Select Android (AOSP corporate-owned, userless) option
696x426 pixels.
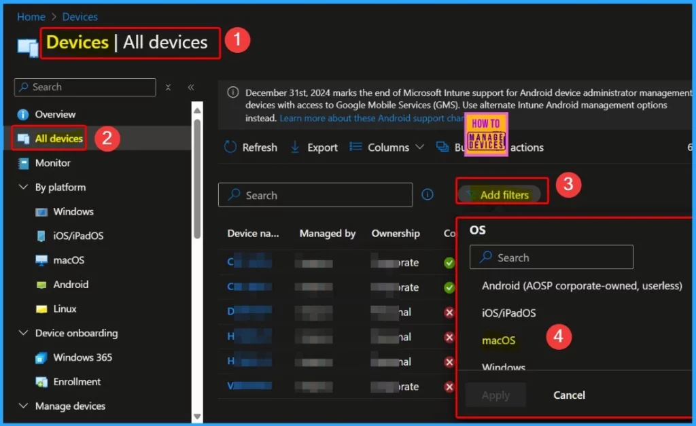coord(582,286)
